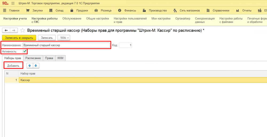Click the Записать button
267x137 pixels.
click(x=47, y=38)
